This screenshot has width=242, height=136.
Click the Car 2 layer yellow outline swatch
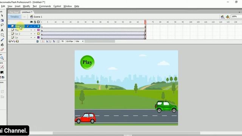pyautogui.click(x=39, y=34)
